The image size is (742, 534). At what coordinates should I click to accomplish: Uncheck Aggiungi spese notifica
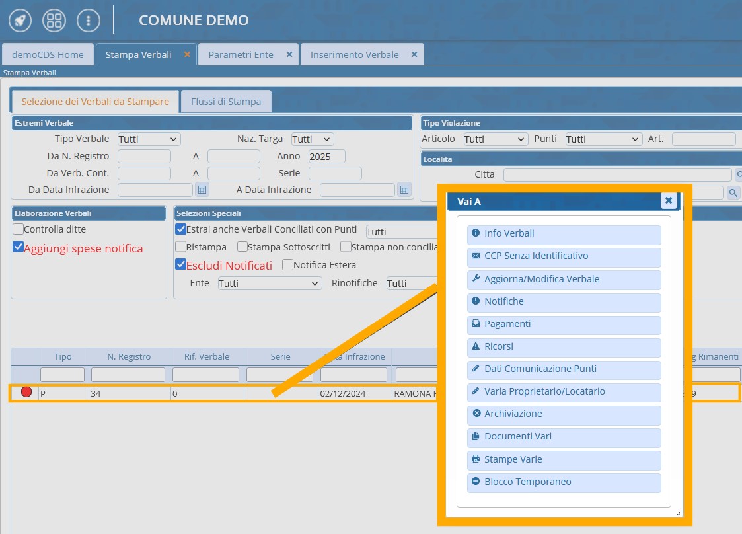pos(19,247)
